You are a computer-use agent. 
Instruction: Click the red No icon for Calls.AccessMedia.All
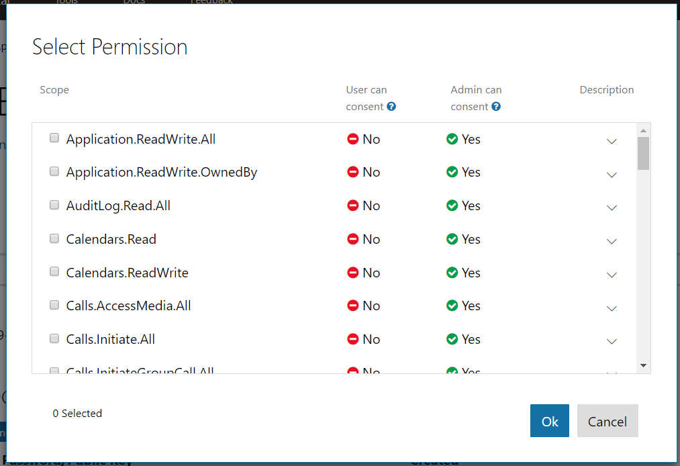353,306
